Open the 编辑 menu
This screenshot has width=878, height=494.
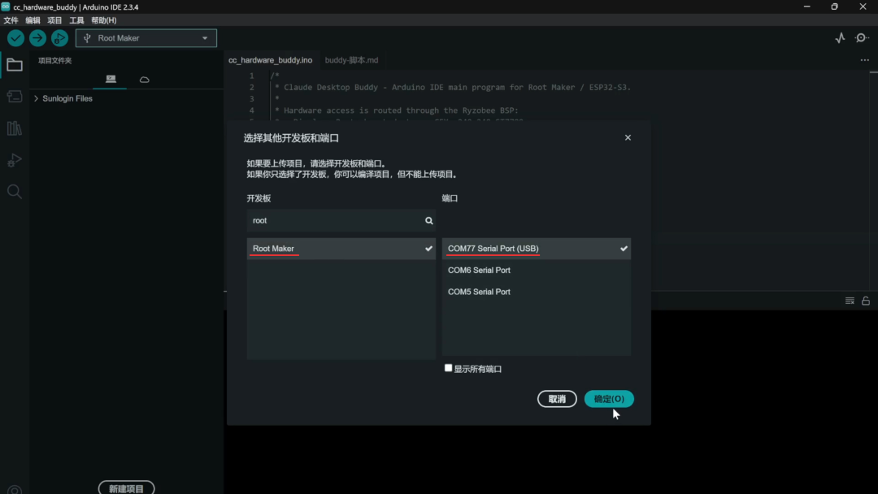[x=33, y=20]
